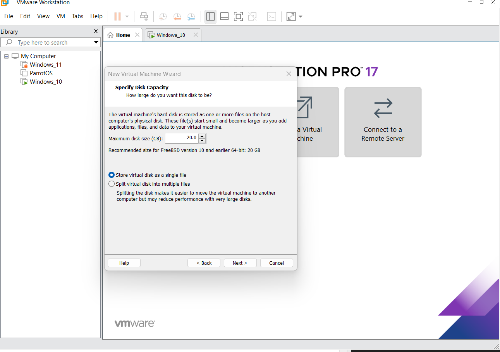Open the Stretch Guest dropdown arrow
The height and width of the screenshot is (352, 500).
[x=301, y=17]
